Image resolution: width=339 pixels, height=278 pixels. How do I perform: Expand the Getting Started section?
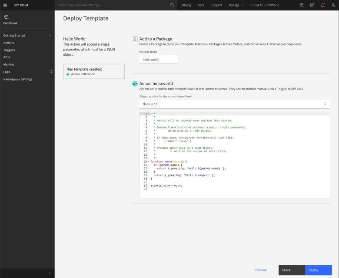click(50, 35)
